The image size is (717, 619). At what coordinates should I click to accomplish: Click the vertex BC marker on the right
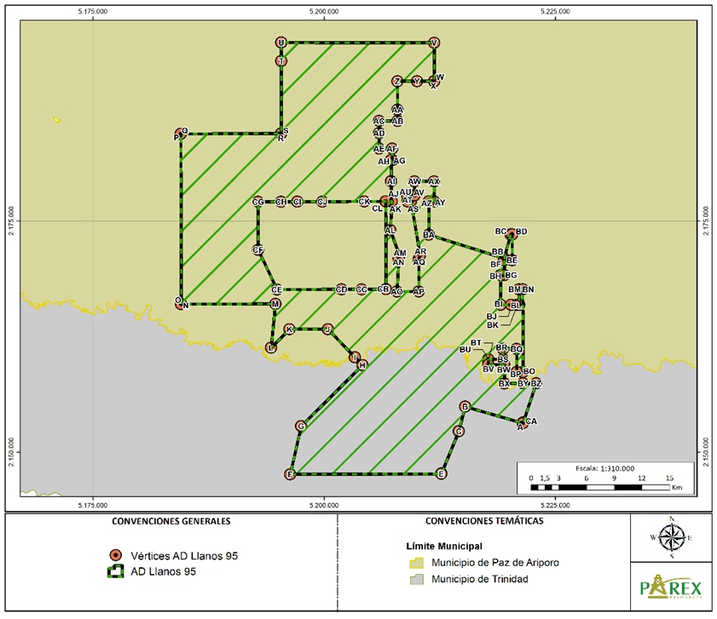click(512, 231)
